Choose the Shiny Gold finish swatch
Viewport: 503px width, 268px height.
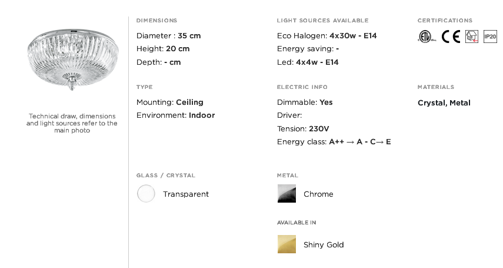(x=287, y=244)
